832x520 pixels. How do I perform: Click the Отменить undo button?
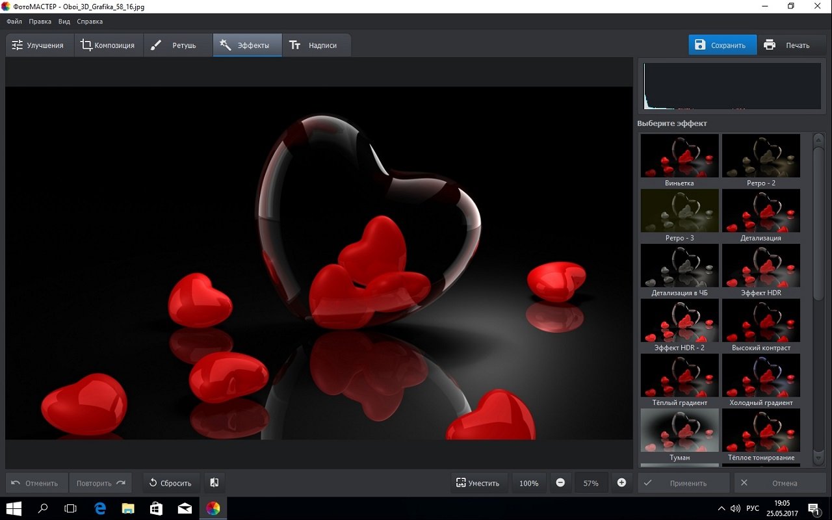point(36,483)
